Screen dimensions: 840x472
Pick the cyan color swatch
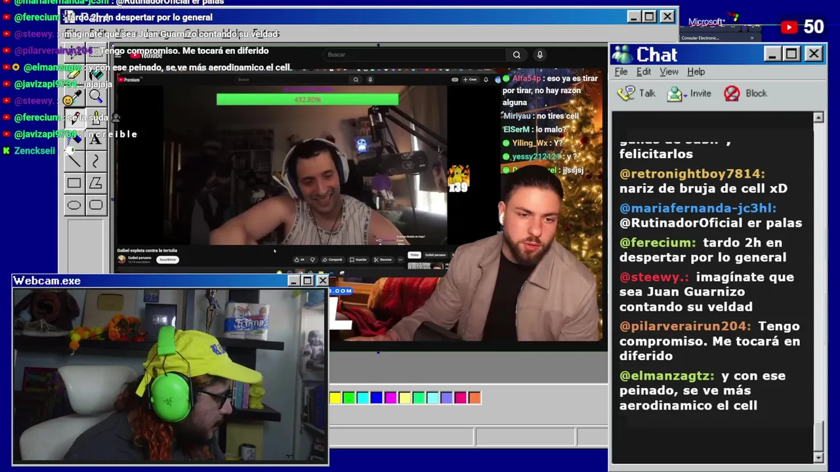[x=362, y=397]
